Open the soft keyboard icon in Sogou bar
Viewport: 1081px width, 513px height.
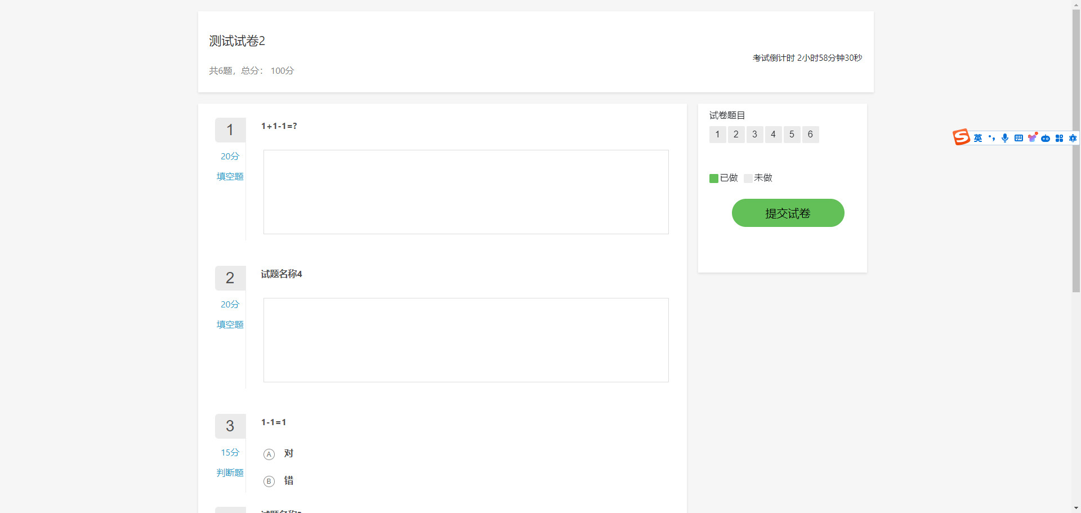click(x=1019, y=138)
